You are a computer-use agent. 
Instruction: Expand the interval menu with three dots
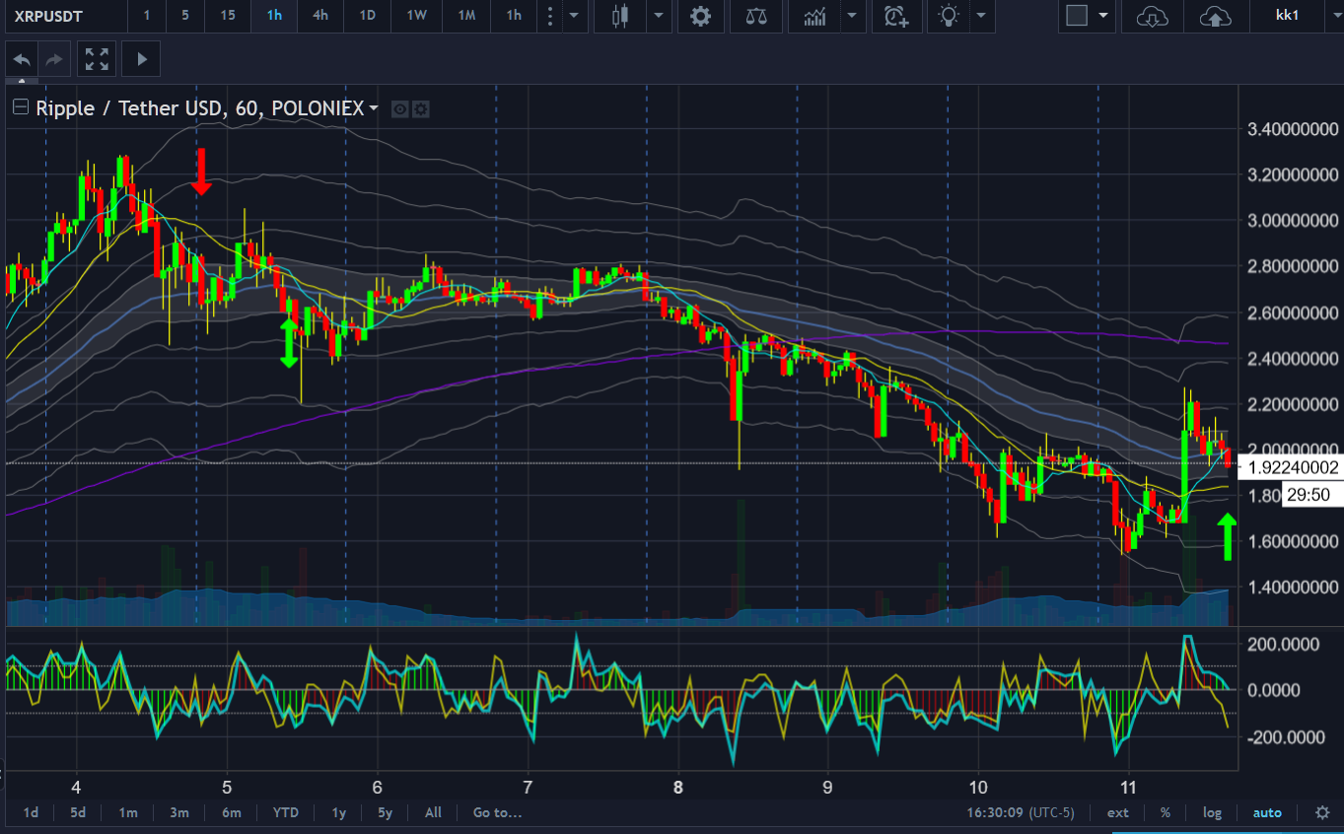click(550, 16)
